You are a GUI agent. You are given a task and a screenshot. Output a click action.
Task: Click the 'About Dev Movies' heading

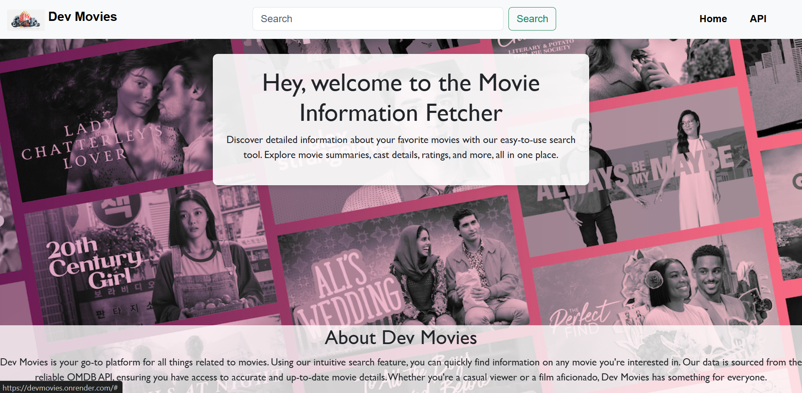[401, 337]
